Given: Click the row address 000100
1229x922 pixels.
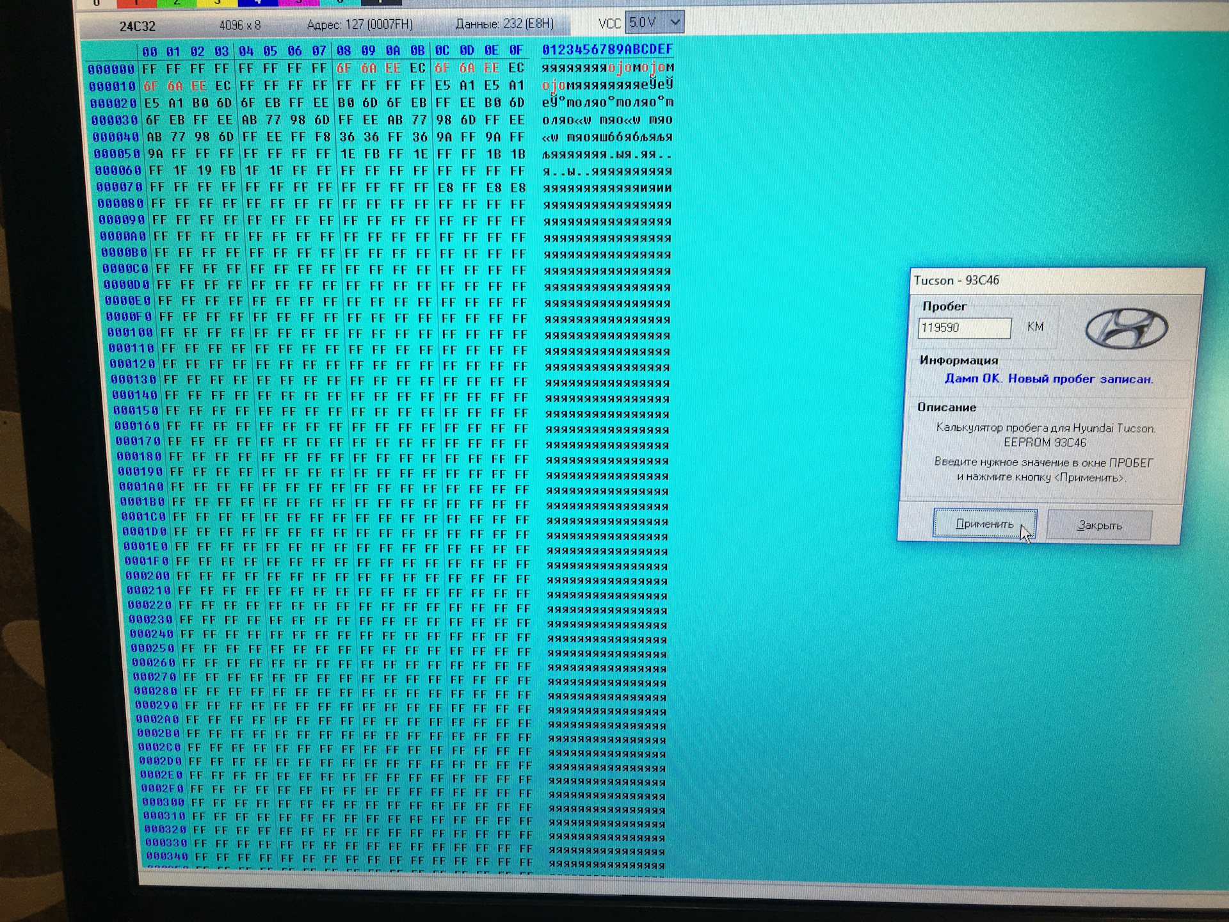Looking at the screenshot, I should pyautogui.click(x=131, y=333).
